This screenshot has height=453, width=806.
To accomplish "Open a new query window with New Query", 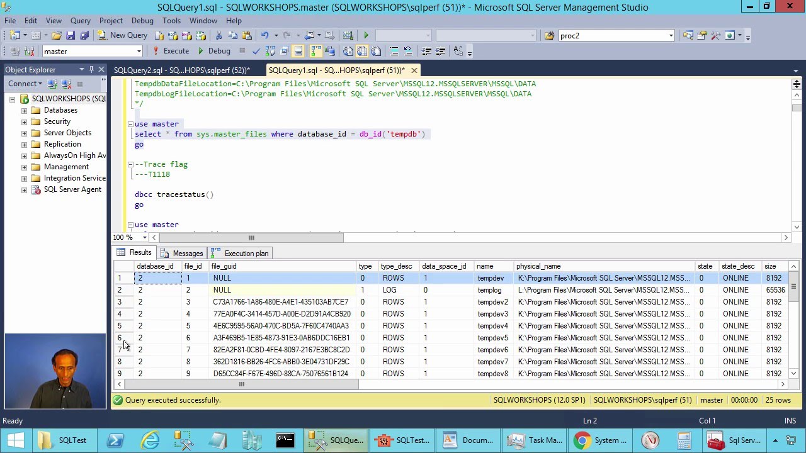I will [x=123, y=35].
